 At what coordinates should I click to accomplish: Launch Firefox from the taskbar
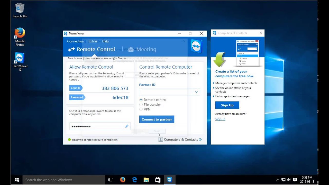123,180
